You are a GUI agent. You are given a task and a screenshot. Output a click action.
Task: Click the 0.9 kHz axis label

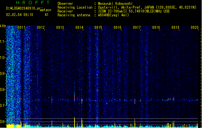(x=3, y=73)
